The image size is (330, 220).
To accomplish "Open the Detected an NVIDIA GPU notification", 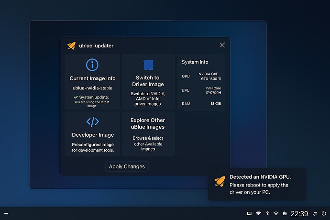I will point(256,184).
